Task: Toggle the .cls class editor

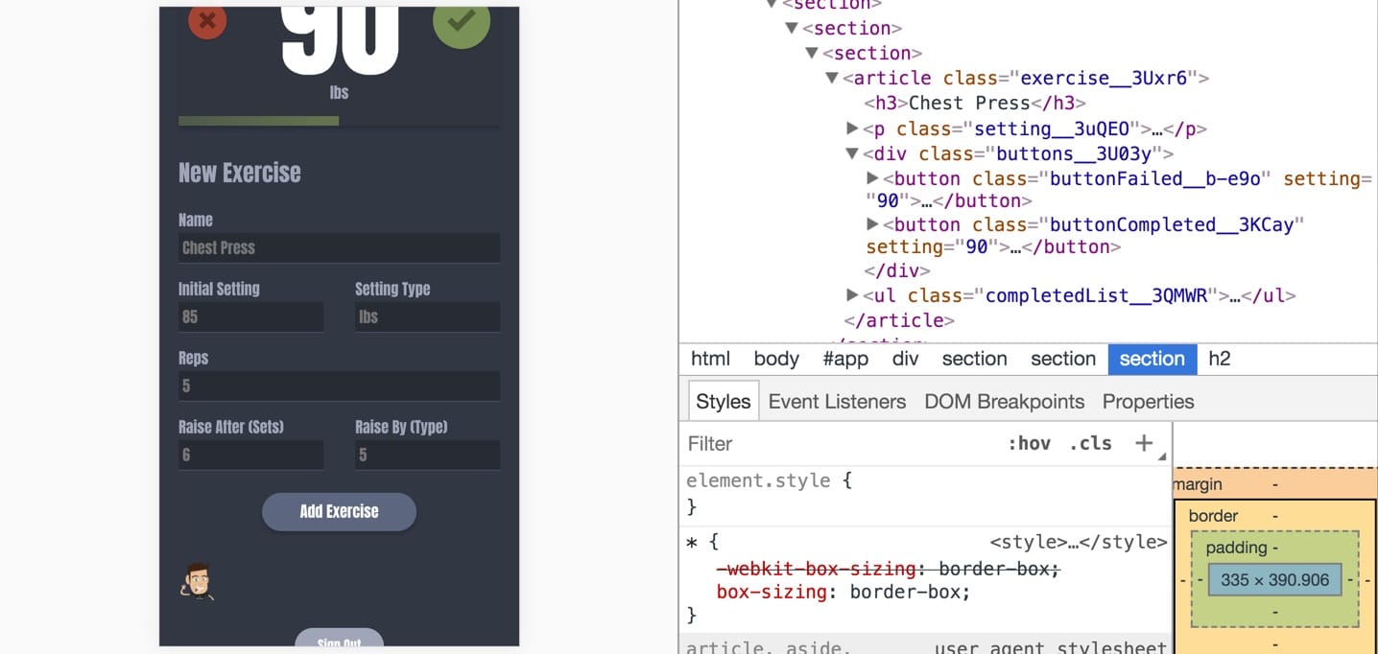Action: (1090, 443)
